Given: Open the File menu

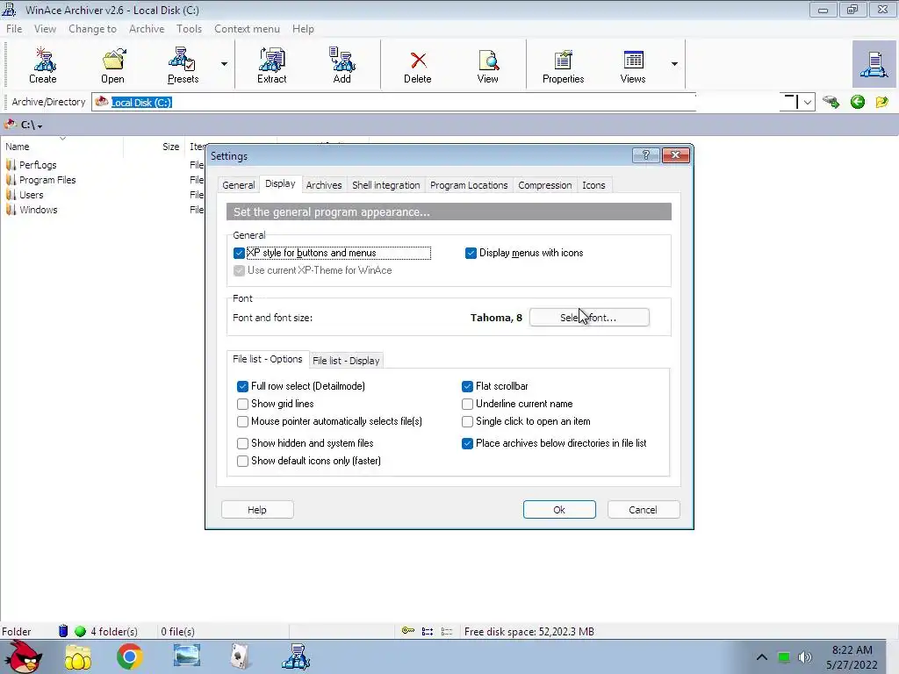Looking at the screenshot, I should pyautogui.click(x=14, y=29).
